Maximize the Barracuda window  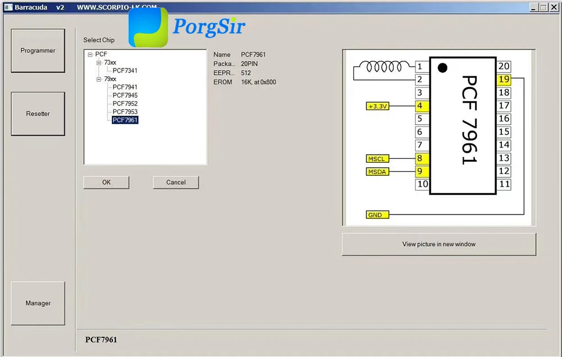[x=543, y=7]
